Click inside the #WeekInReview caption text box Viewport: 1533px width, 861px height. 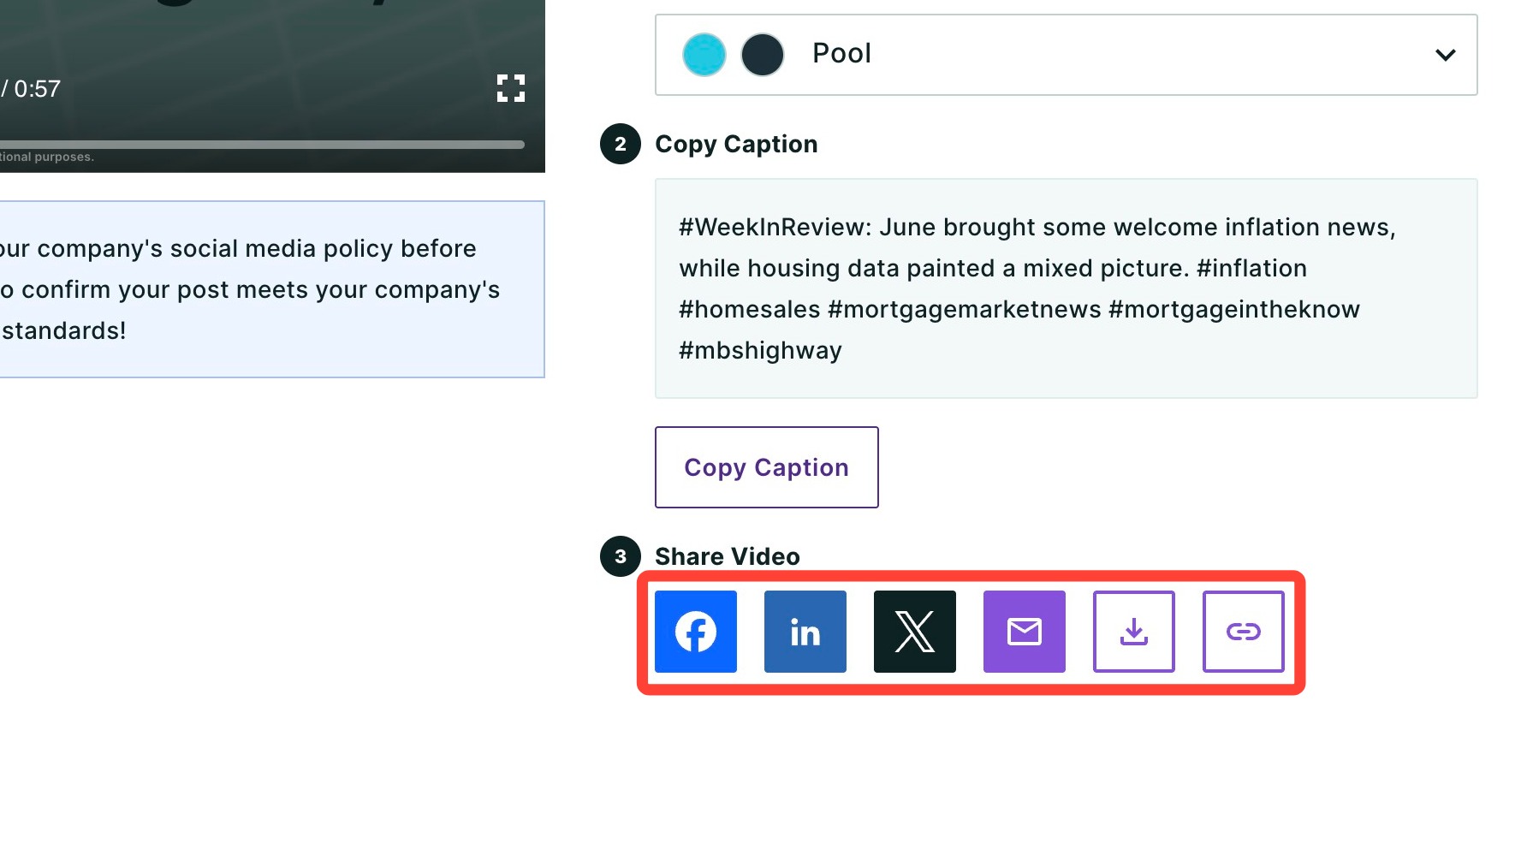click(x=1066, y=288)
